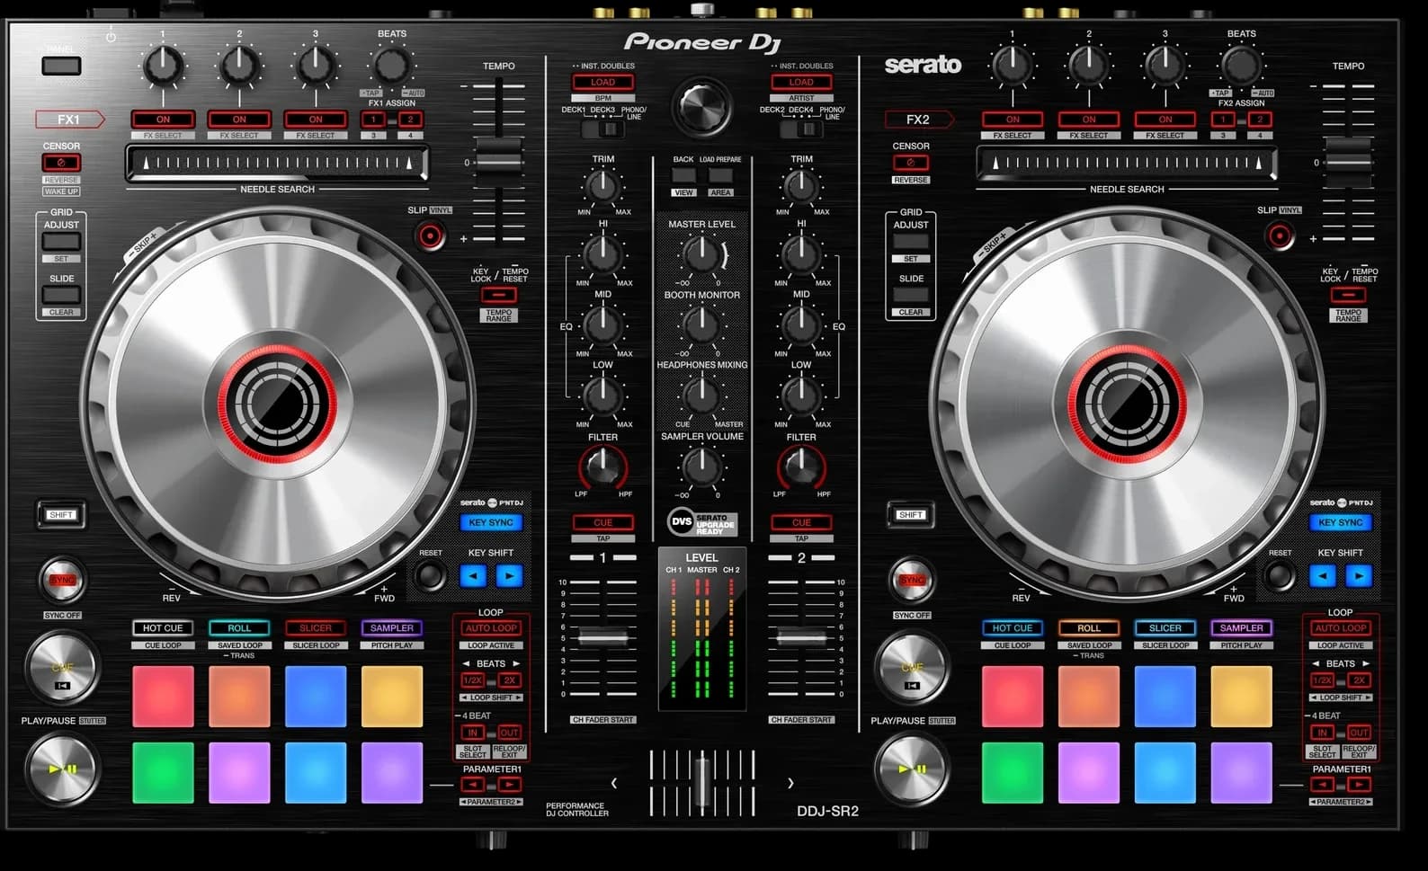The image size is (1428, 871).
Task: Click the center browse rotary selector knob
Action: pos(701,106)
